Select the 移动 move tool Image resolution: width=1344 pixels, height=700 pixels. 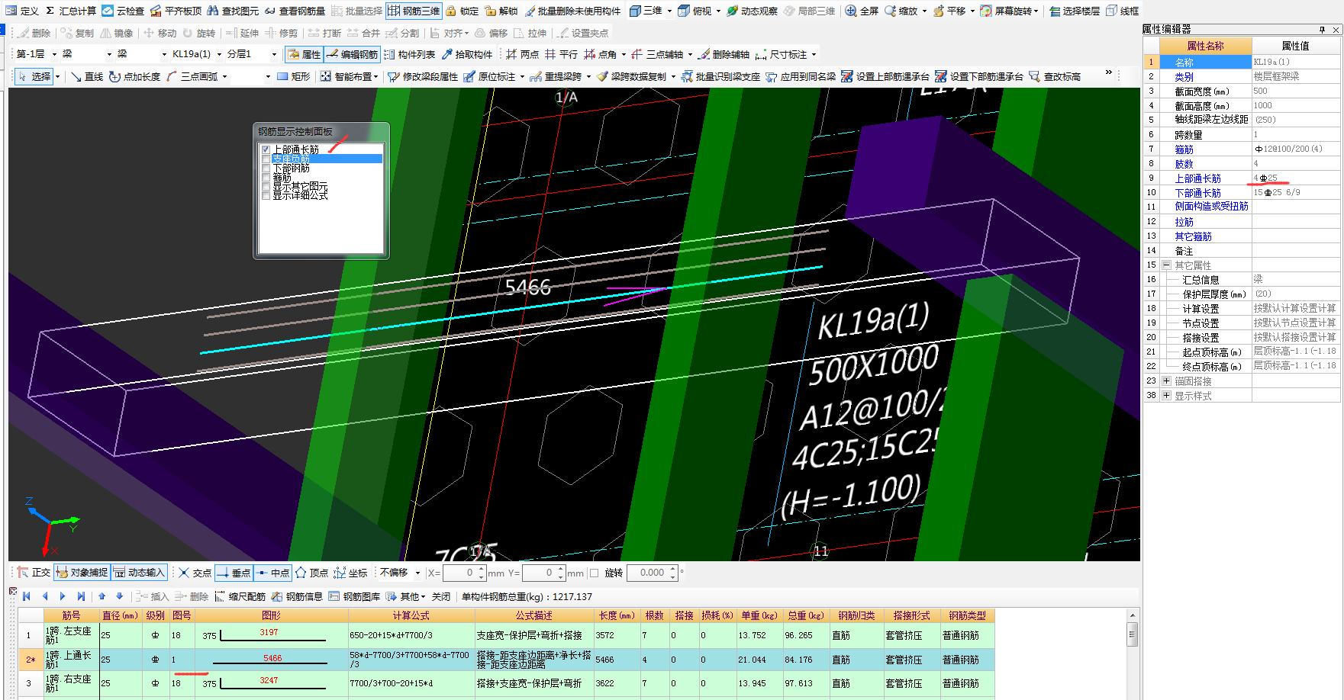pos(160,33)
